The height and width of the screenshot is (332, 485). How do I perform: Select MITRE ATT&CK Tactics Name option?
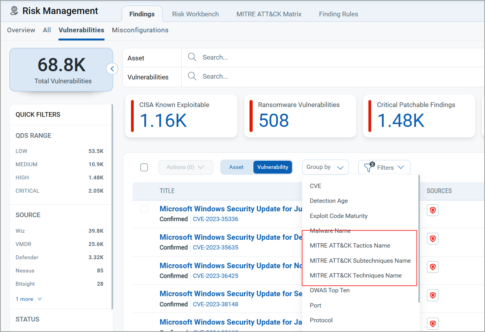[x=350, y=246]
